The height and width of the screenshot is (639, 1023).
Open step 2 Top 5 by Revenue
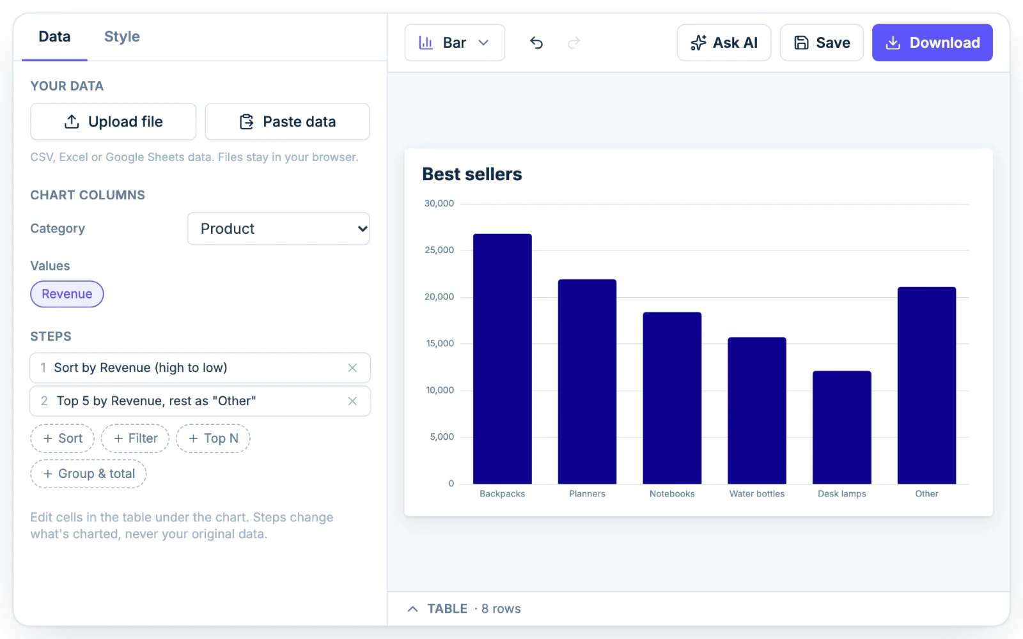click(x=200, y=401)
